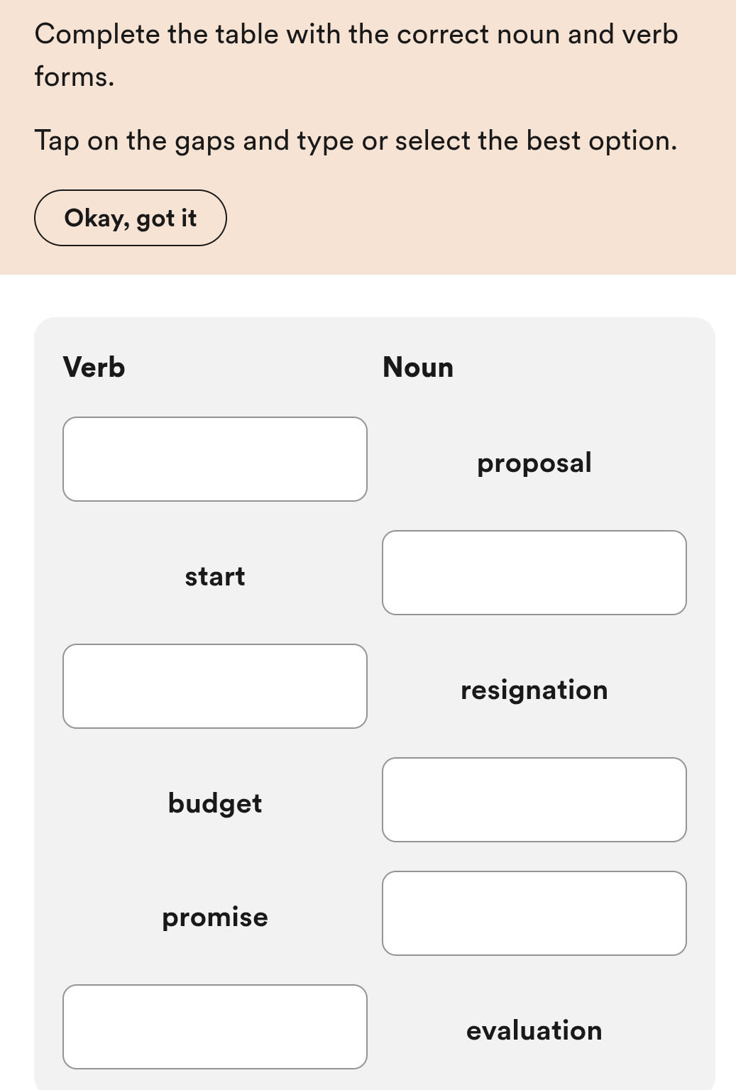The image size is (736, 1090).
Task: Tap the word start in the Verb column
Action: pyautogui.click(x=215, y=576)
